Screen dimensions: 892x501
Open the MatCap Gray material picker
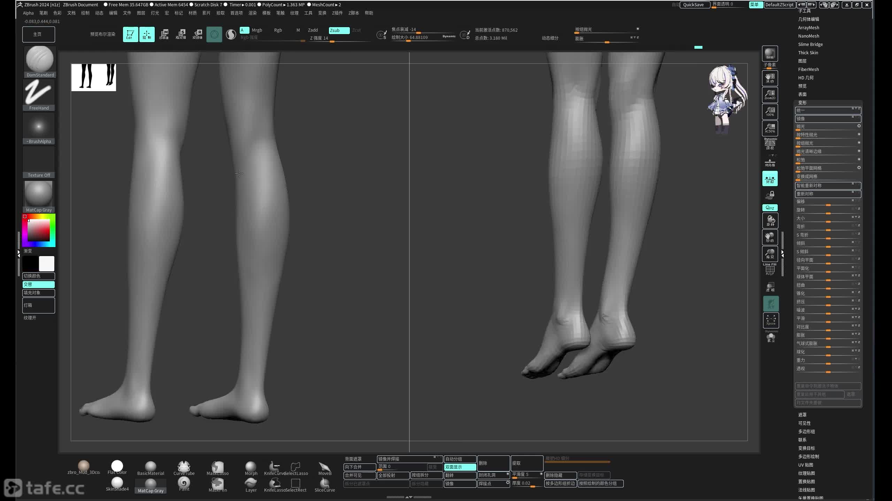39,196
